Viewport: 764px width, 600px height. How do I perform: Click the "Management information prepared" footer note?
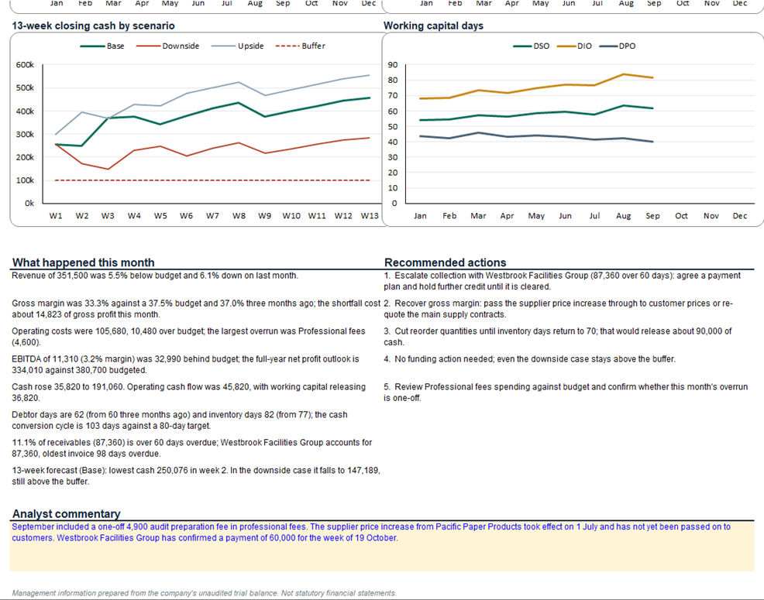(x=204, y=593)
